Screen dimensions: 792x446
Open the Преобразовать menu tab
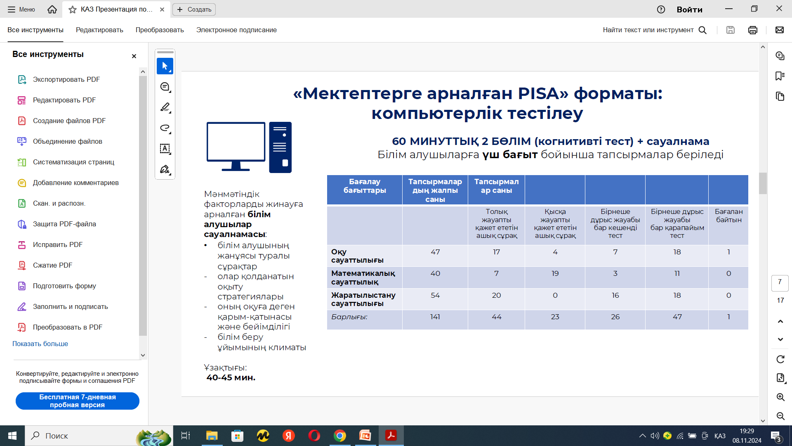(x=160, y=30)
